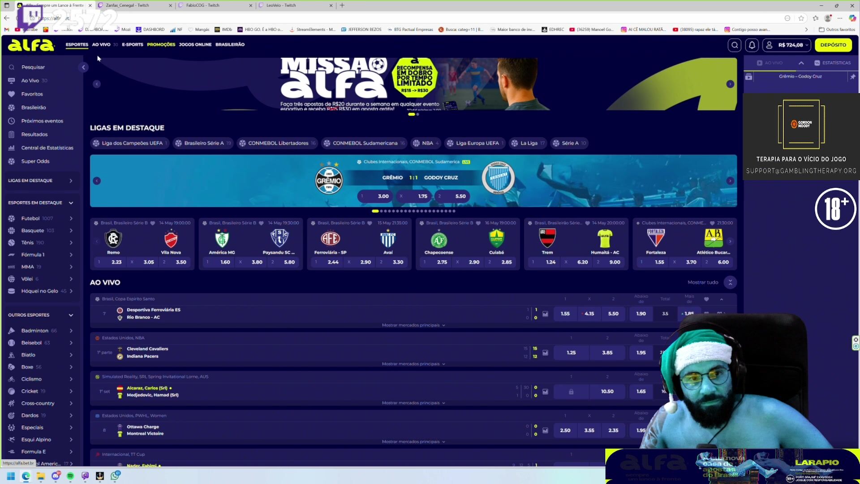This screenshot has height=484, width=860.
Task: Favorite the Fortaleza vs Atlético Bucaramanga match
Action: [712, 223]
